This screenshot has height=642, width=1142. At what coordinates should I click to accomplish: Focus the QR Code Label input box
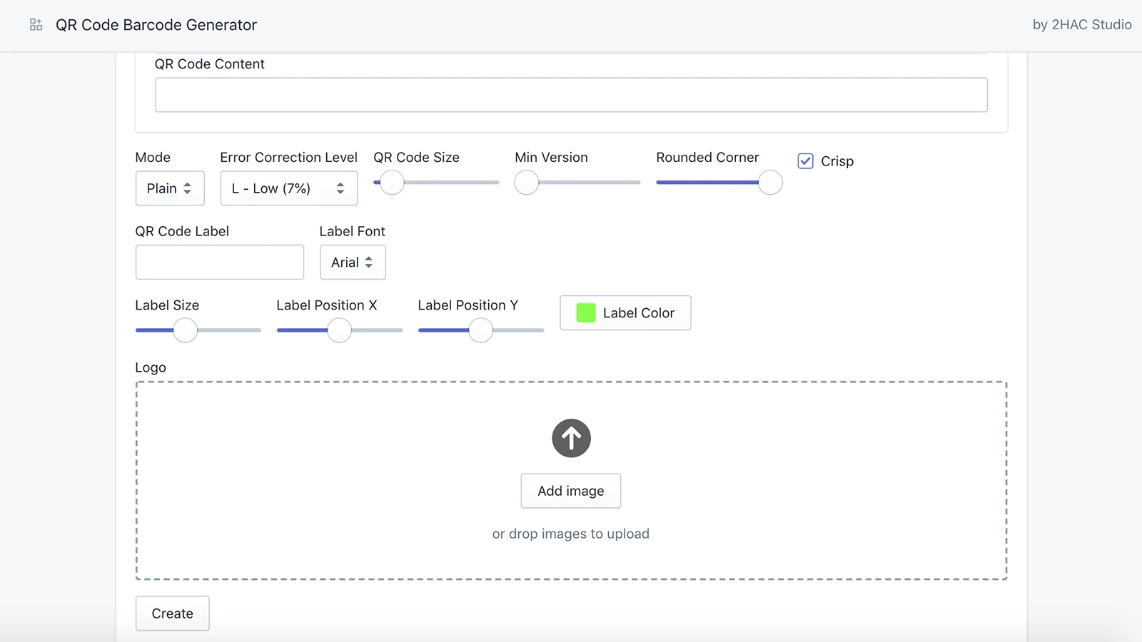coord(219,263)
